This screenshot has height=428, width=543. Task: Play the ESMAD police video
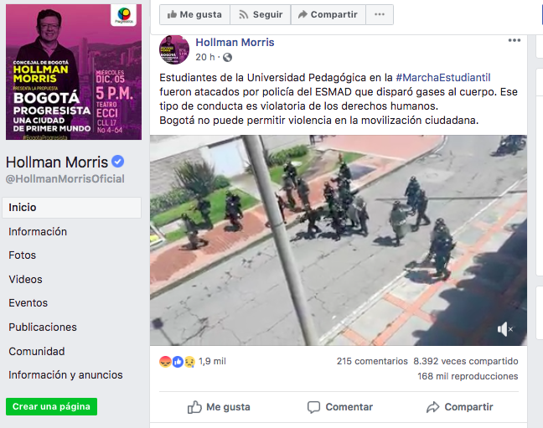point(339,240)
